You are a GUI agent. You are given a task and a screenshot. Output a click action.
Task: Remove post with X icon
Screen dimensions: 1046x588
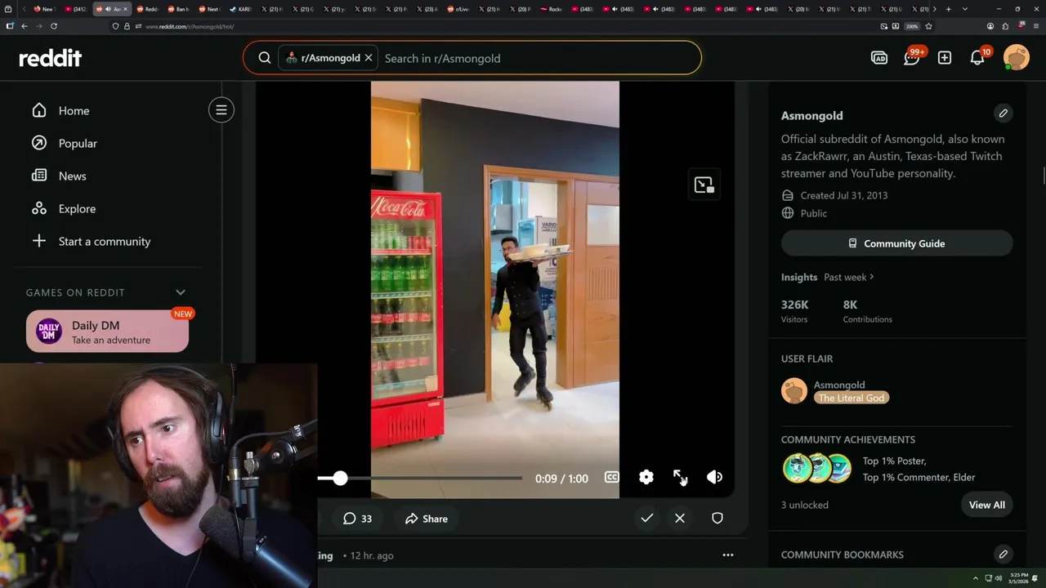[x=680, y=519]
